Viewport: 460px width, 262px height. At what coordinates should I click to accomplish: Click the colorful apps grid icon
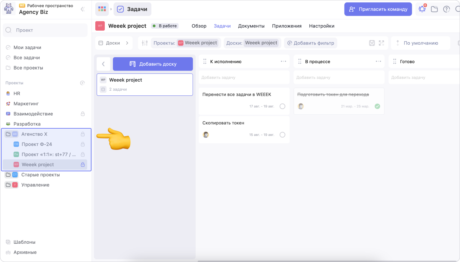click(x=102, y=9)
